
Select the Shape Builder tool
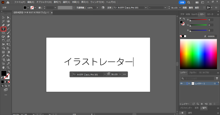coord(3,48)
